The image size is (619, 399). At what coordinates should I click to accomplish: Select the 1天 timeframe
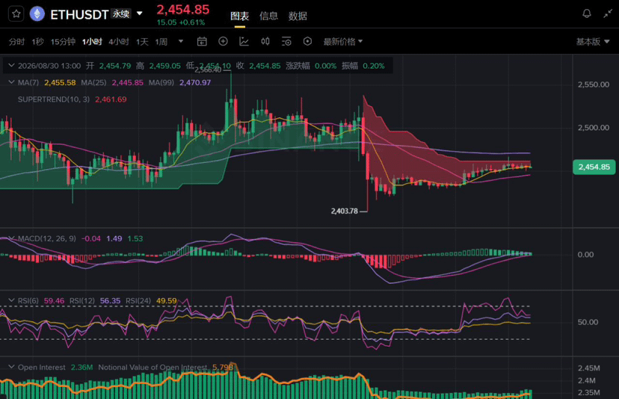coord(142,42)
